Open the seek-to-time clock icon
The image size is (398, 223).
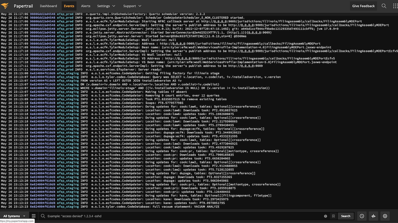coord(362,216)
